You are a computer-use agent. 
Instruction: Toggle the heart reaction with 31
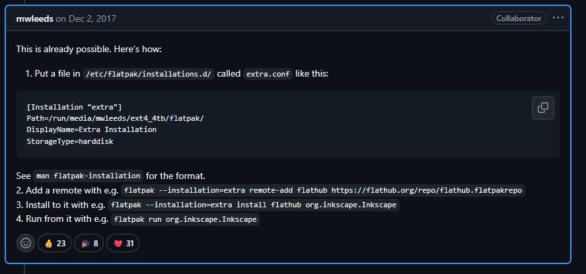coord(123,243)
